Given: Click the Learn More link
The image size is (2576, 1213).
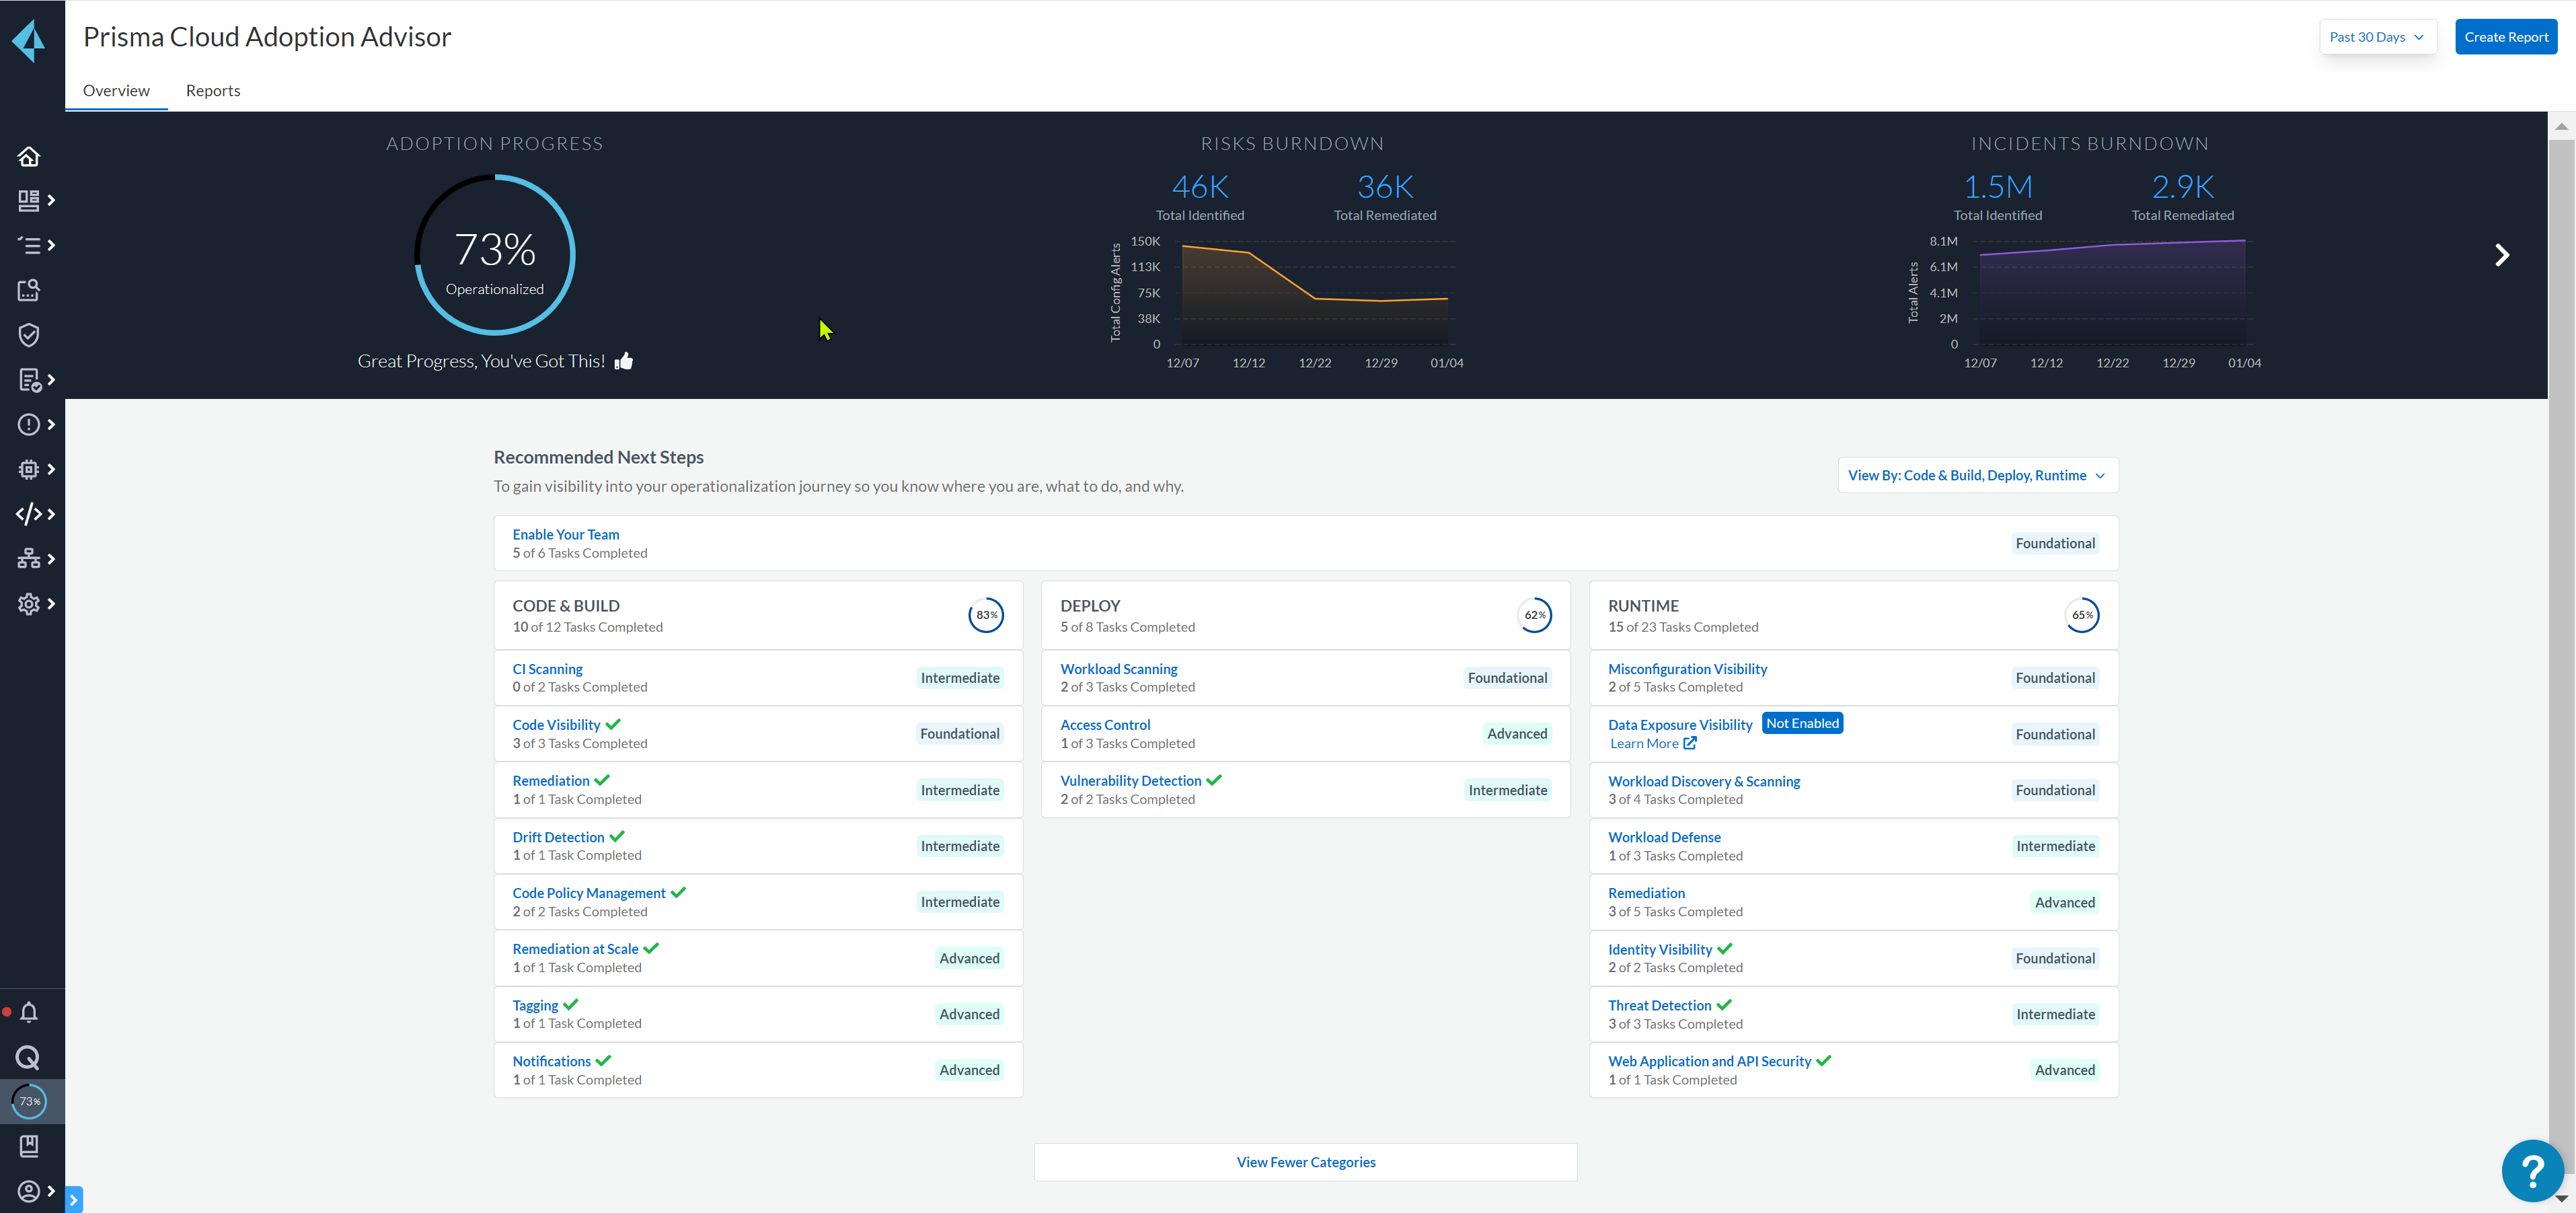Looking at the screenshot, I should coord(1644,743).
